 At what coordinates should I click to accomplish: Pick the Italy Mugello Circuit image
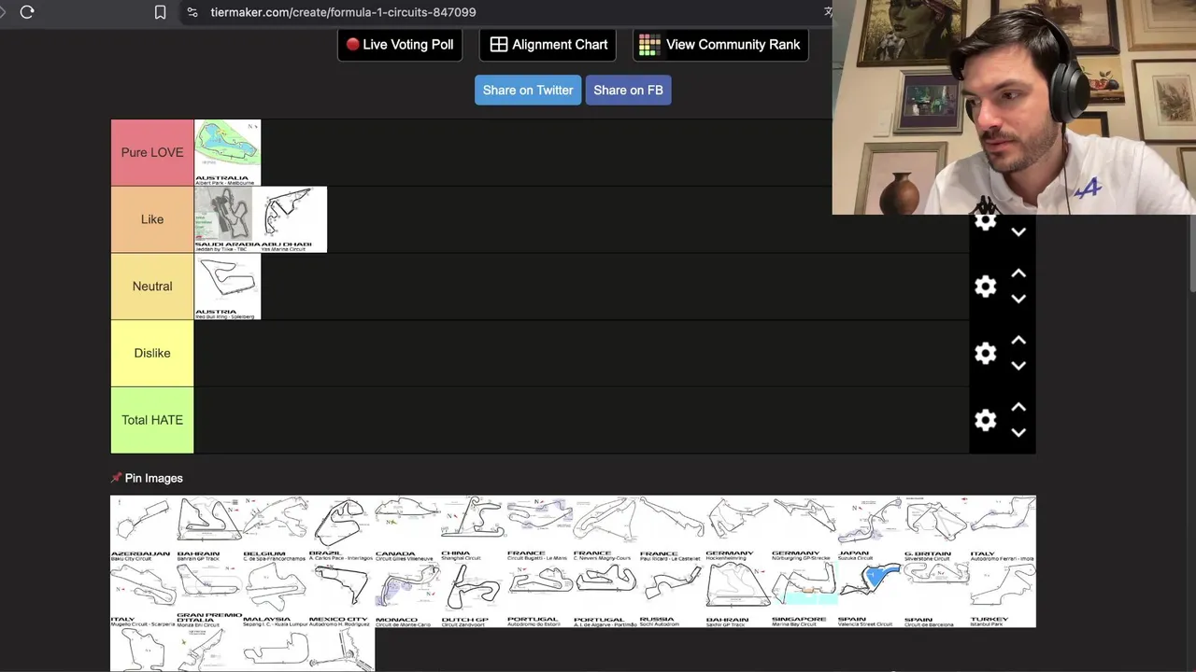(143, 595)
